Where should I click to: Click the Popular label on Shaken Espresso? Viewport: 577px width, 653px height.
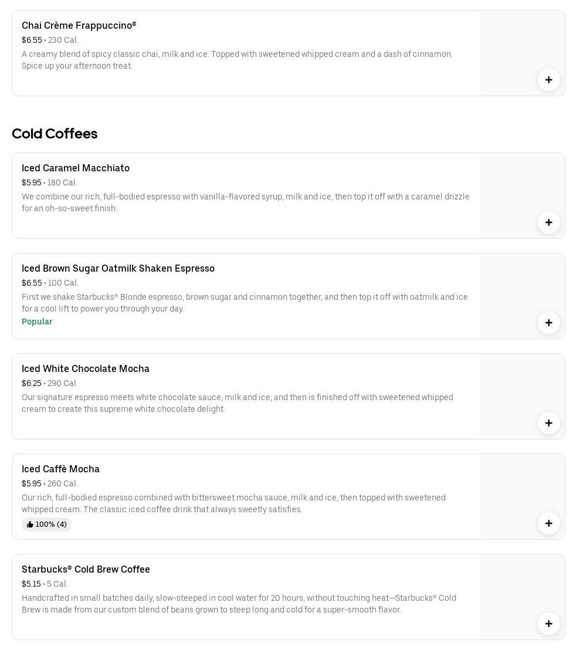pyautogui.click(x=37, y=322)
